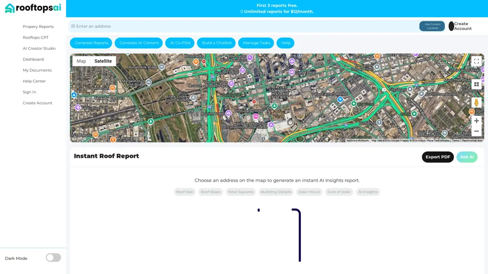Click Frank Crowley Courts Building marker
488x274 pixels.
click(x=194, y=98)
